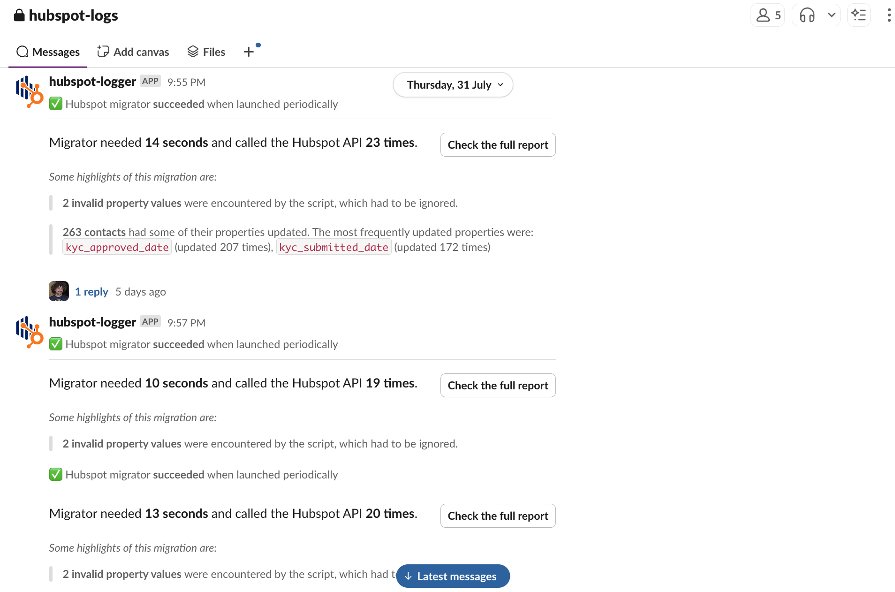Click the AI summary sparkle icon

coord(859,15)
